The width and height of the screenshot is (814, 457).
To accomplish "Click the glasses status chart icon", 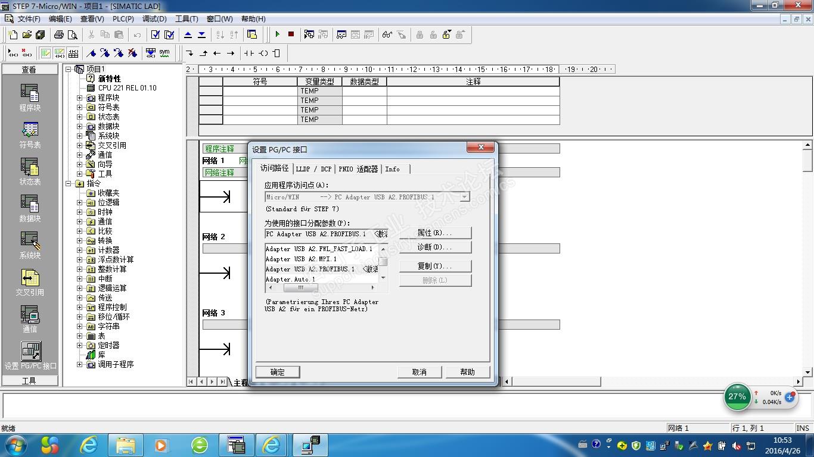I will pyautogui.click(x=387, y=35).
